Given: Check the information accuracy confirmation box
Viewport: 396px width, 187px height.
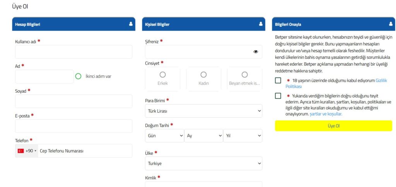Looking at the screenshot, I should pos(278,96).
